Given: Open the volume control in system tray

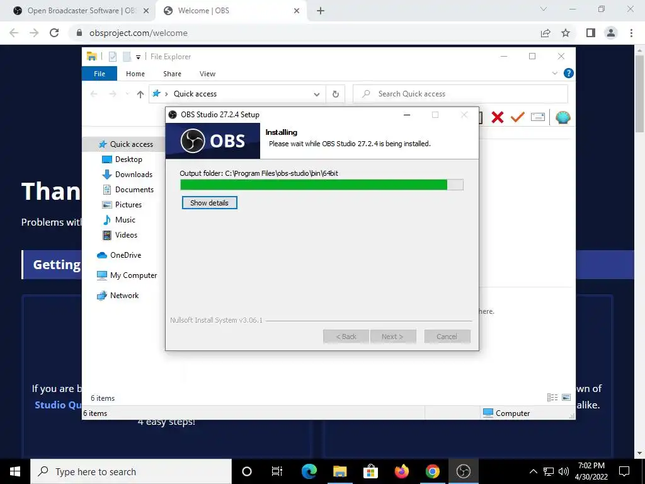Looking at the screenshot, I should click(564, 471).
